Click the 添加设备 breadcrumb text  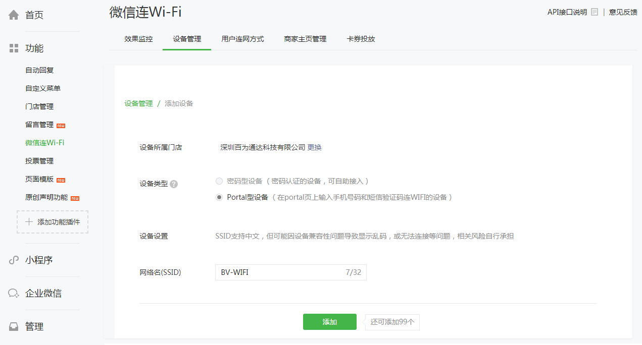(179, 103)
